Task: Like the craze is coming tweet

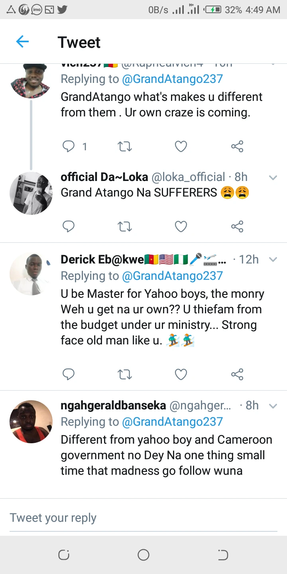Action: point(181,147)
